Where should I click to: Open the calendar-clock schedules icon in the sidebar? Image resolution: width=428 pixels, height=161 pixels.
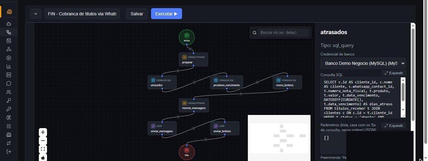tap(9, 41)
